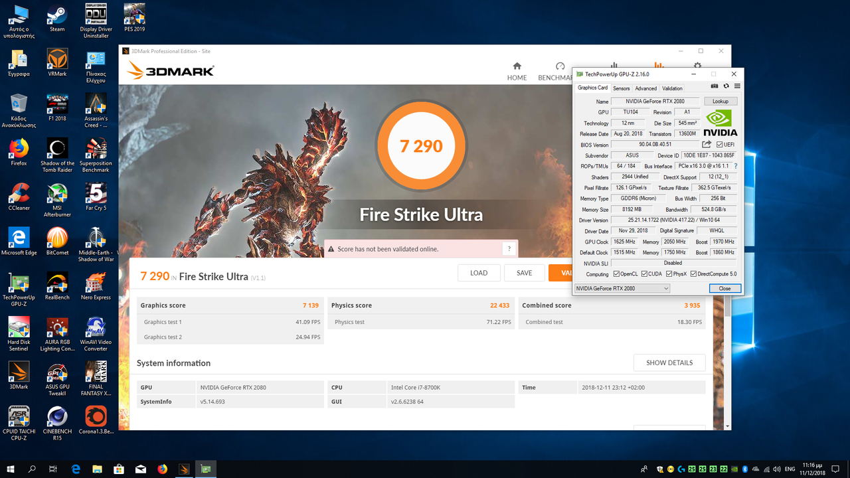Open the Windows Start menu
The width and height of the screenshot is (850, 478).
tap(11, 469)
